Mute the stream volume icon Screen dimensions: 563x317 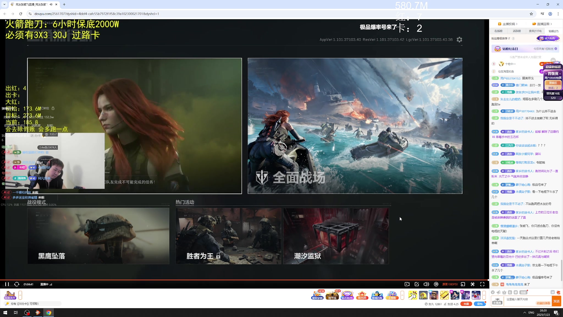426,284
